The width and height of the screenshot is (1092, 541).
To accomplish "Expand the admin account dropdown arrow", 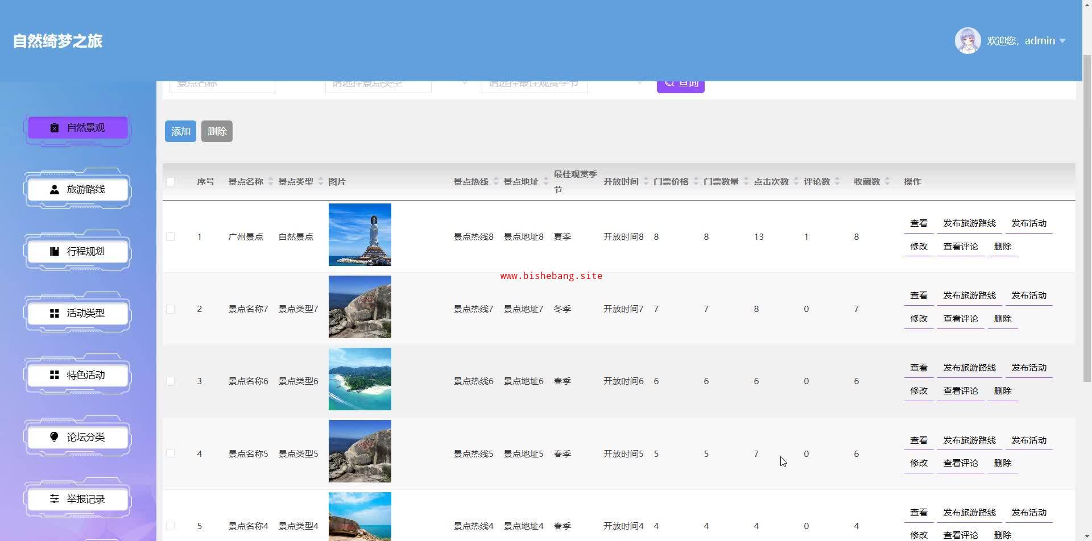I will point(1062,41).
